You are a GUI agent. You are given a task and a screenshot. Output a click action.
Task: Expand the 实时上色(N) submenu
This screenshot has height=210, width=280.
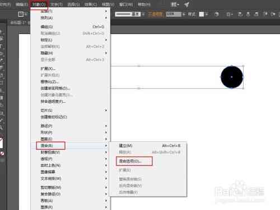[71, 165]
